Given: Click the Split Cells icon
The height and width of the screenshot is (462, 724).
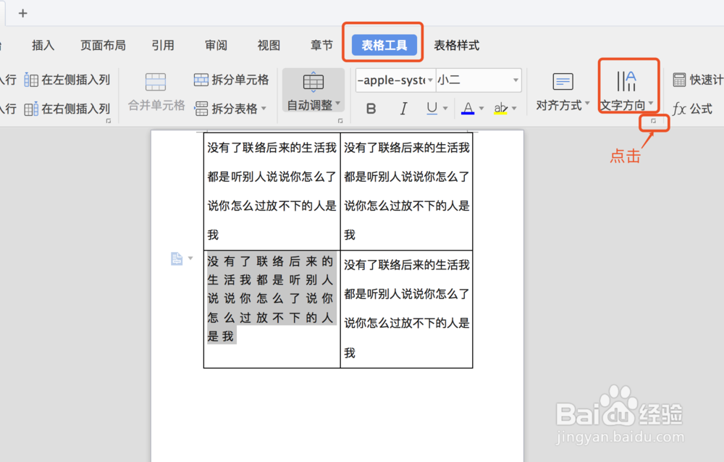Looking at the screenshot, I should pos(201,80).
